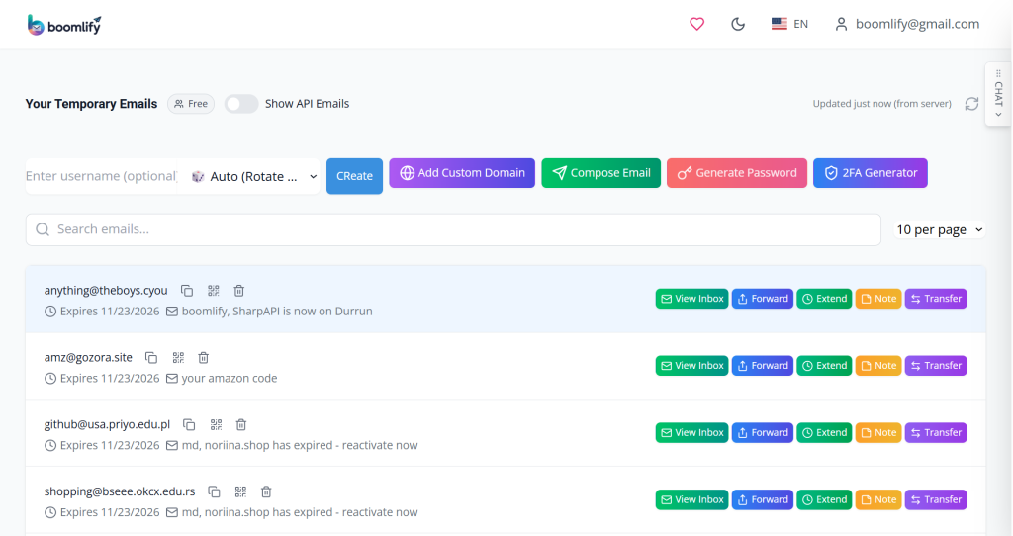Image resolution: width=1013 pixels, height=536 pixels.
Task: Focus the Search emails field
Action: [x=453, y=229]
